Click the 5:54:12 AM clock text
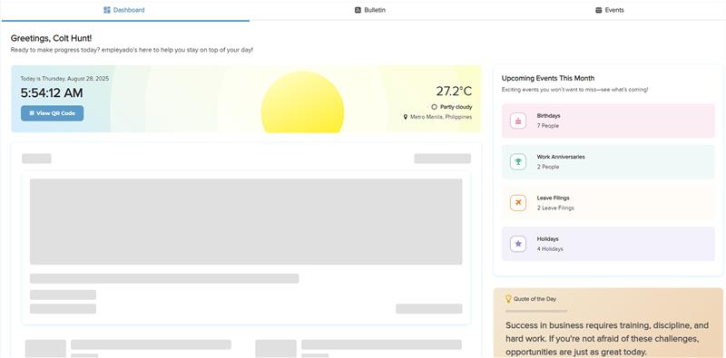726x358 pixels. 52,93
